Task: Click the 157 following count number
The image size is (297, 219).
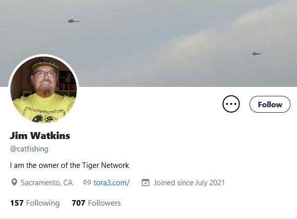Action: pyautogui.click(x=17, y=203)
